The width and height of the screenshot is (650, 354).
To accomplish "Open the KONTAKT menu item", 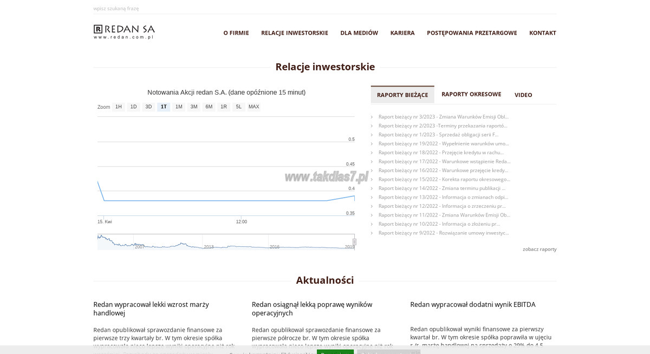I will [543, 33].
